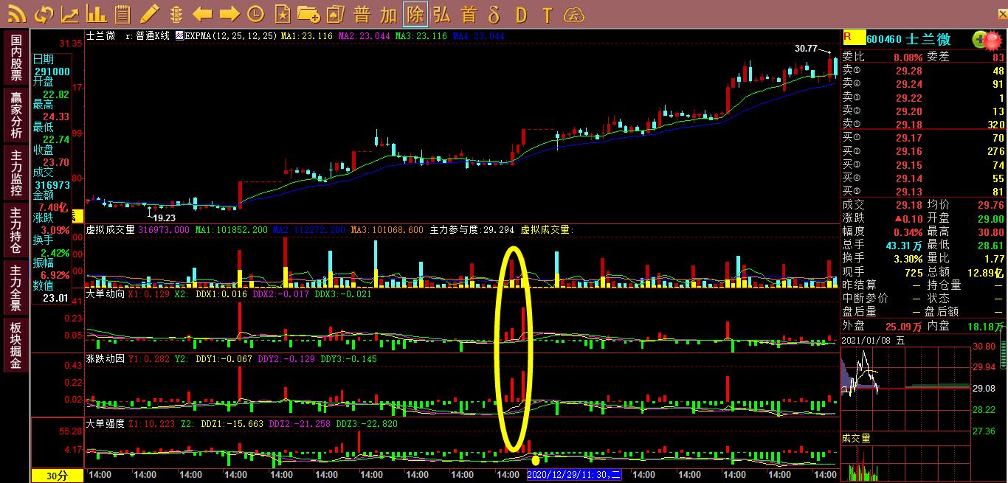Click the RSS feed icon in the toolbar
This screenshot has width=1008, height=483.
click(16, 13)
